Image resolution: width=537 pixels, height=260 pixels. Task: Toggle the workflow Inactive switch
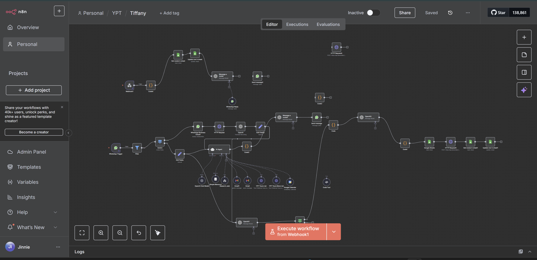coord(373,13)
